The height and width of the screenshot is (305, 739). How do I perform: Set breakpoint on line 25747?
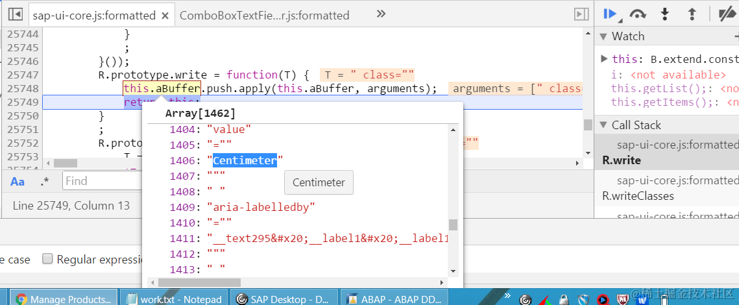click(x=23, y=75)
